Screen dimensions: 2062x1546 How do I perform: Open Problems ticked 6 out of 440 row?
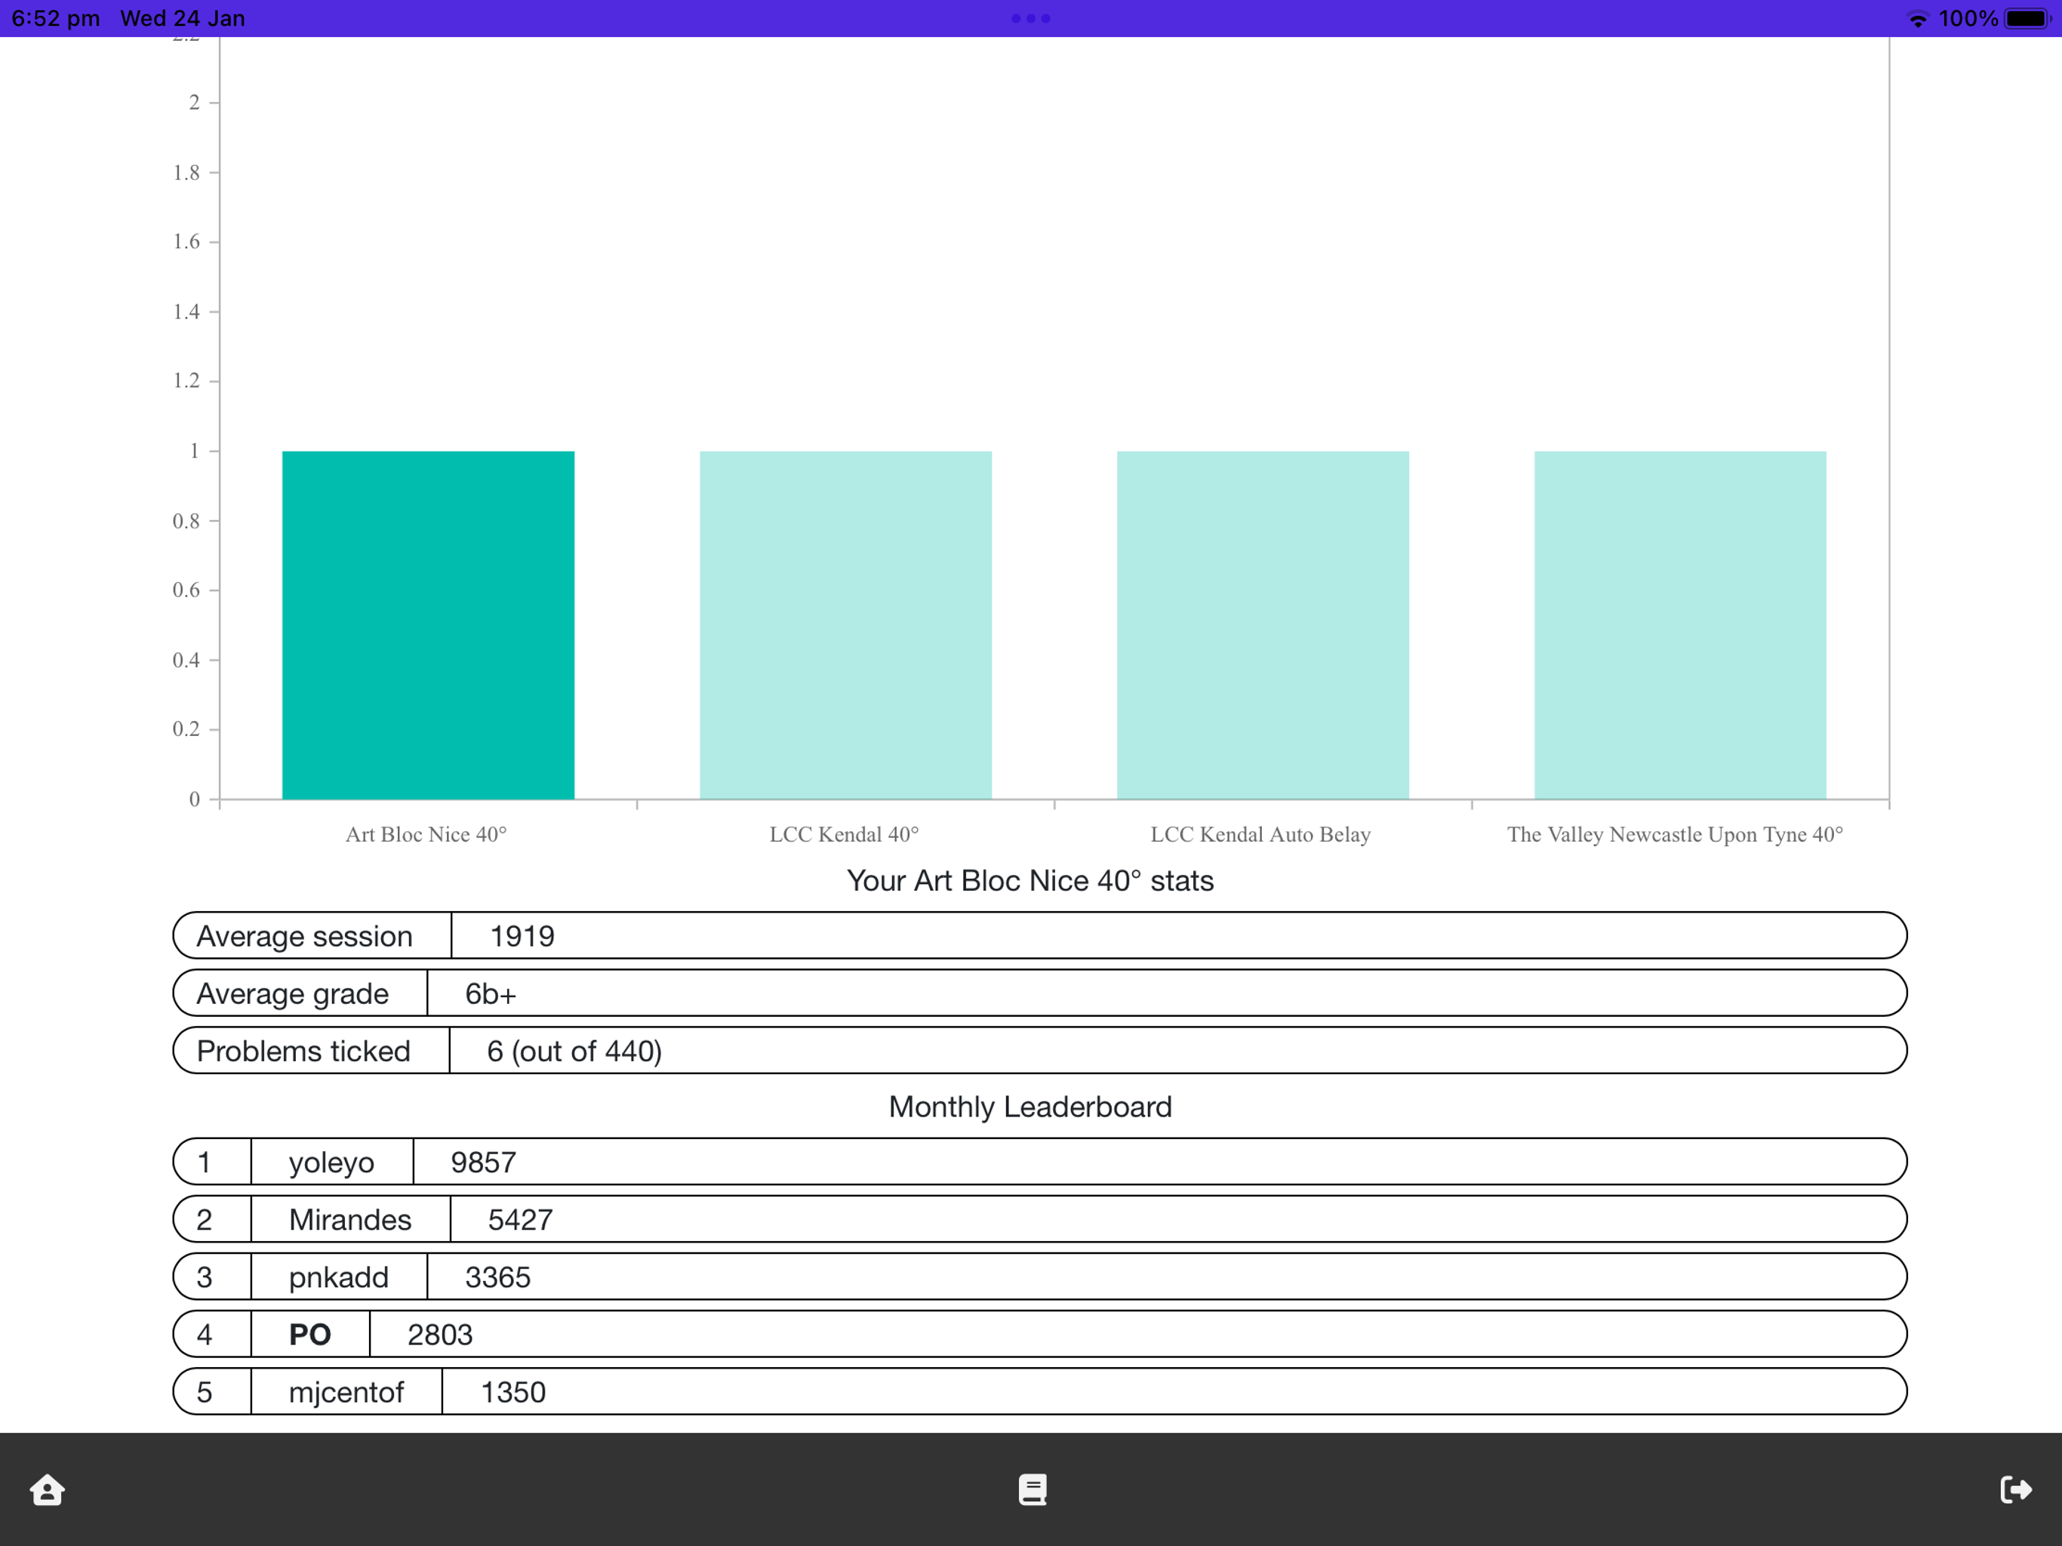click(1039, 1051)
